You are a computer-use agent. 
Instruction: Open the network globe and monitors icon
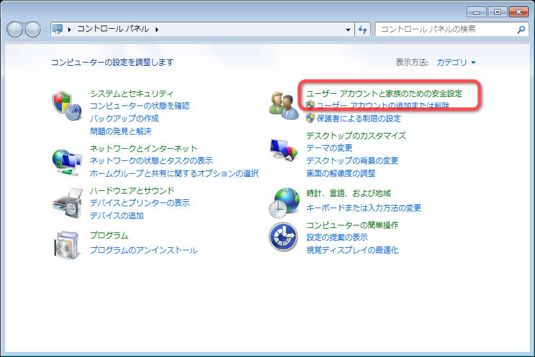coord(67,162)
